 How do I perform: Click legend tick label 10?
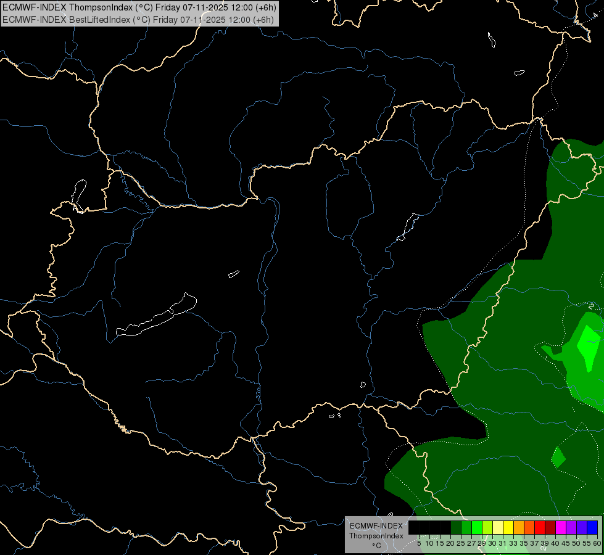click(429, 543)
